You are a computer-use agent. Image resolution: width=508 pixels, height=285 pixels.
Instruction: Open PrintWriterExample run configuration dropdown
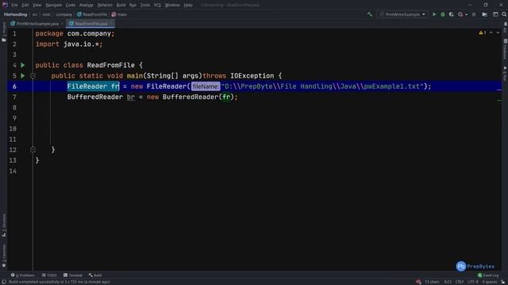[x=402, y=14]
